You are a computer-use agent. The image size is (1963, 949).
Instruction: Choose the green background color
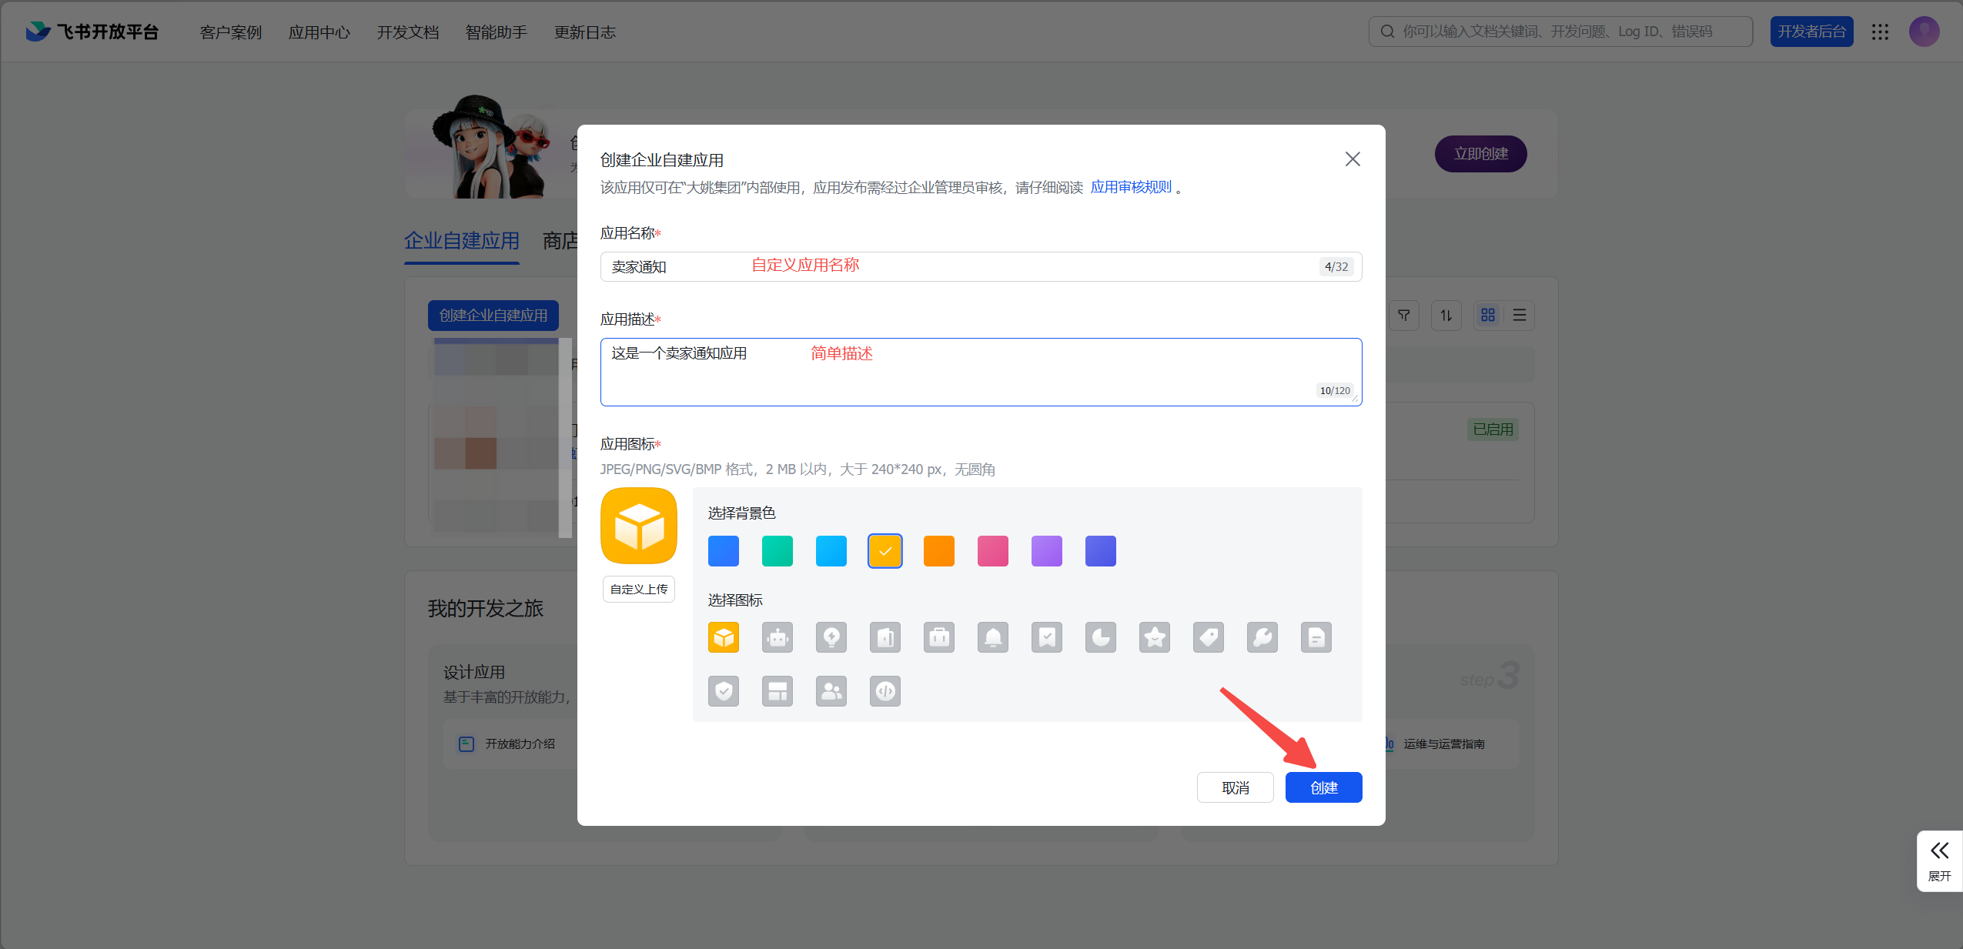coord(778,551)
